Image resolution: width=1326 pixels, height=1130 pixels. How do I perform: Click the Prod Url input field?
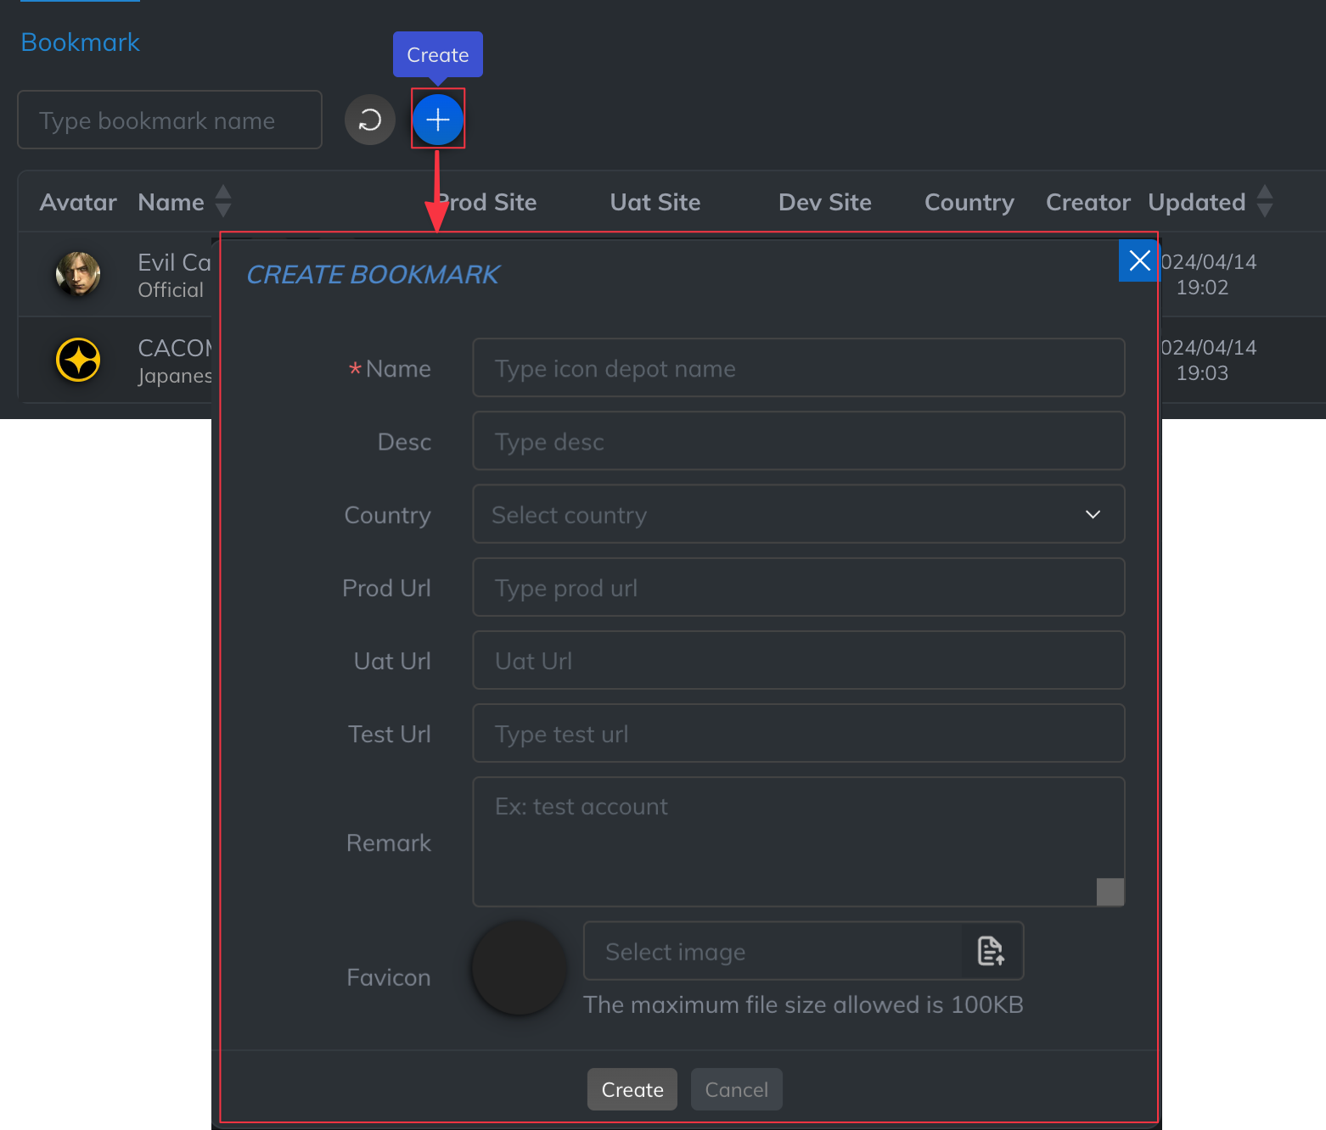(798, 587)
